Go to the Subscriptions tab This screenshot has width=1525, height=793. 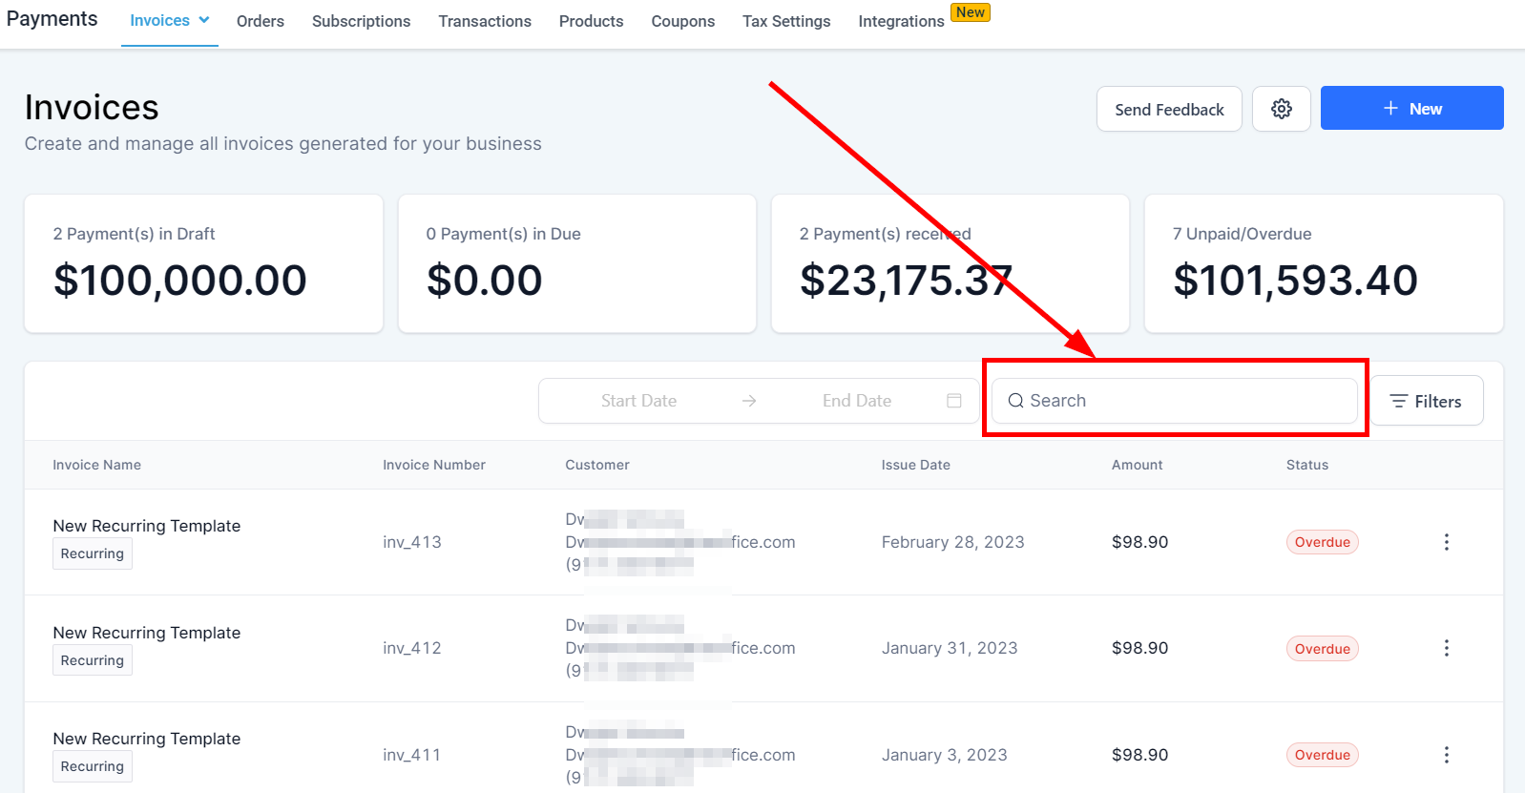click(361, 21)
